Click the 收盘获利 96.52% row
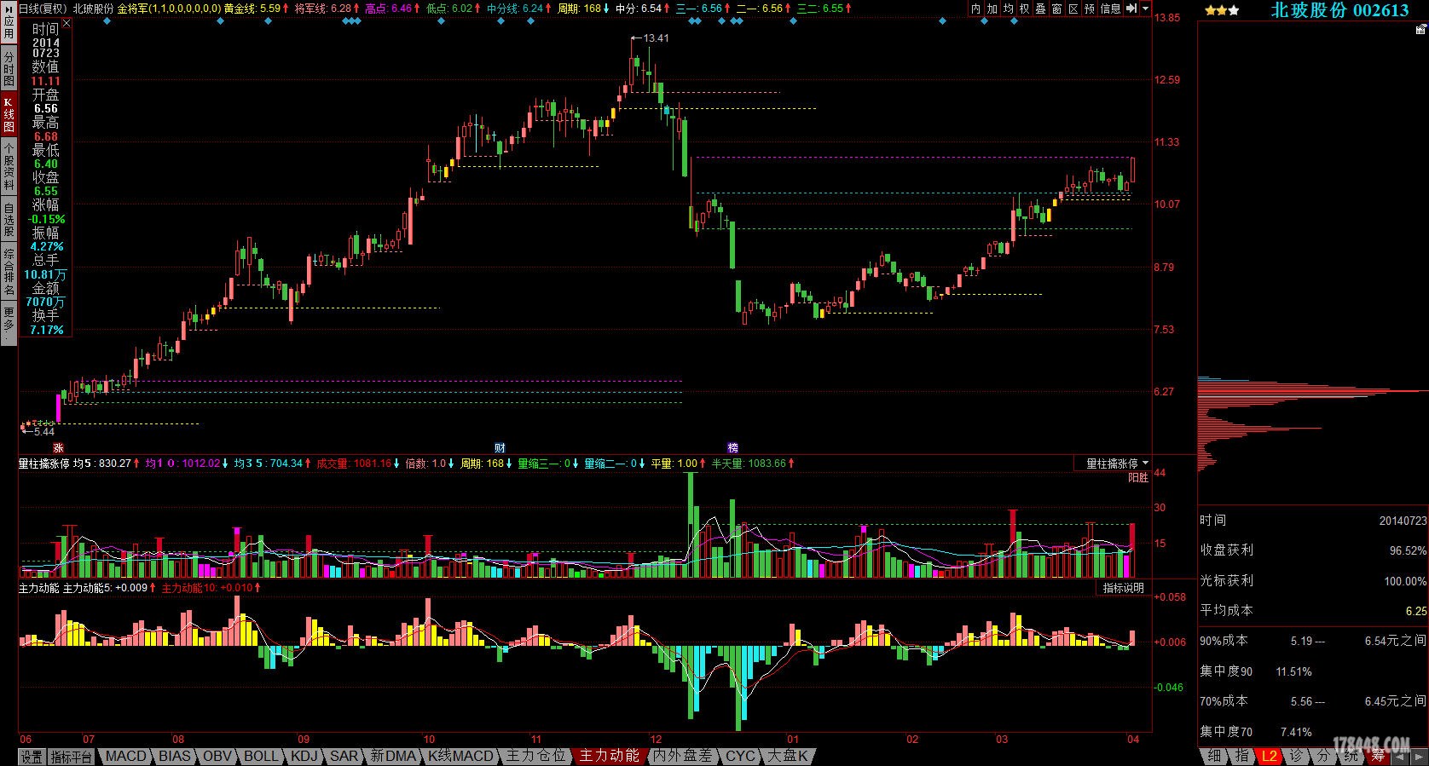1429x766 pixels. tap(1313, 550)
